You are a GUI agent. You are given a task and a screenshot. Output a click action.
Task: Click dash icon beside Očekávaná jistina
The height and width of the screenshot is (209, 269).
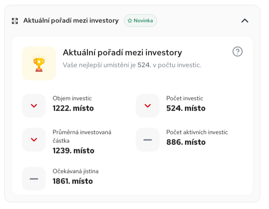point(34,178)
